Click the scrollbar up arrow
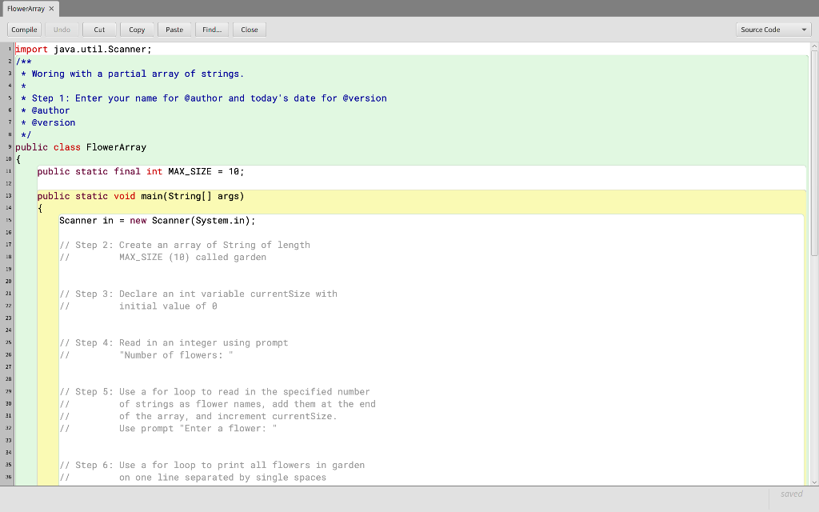 click(813, 47)
